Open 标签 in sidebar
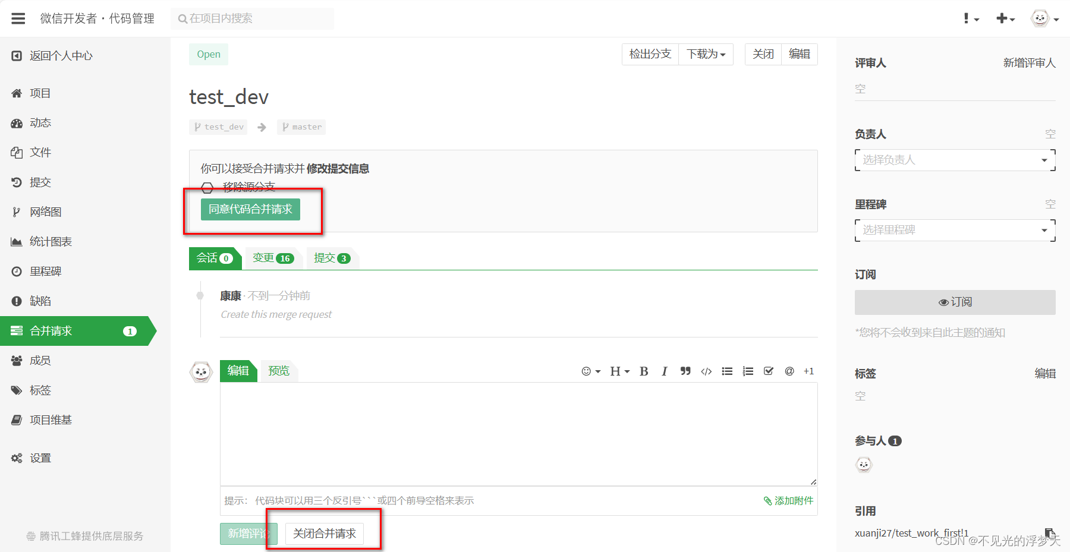The height and width of the screenshot is (552, 1070). [32, 390]
